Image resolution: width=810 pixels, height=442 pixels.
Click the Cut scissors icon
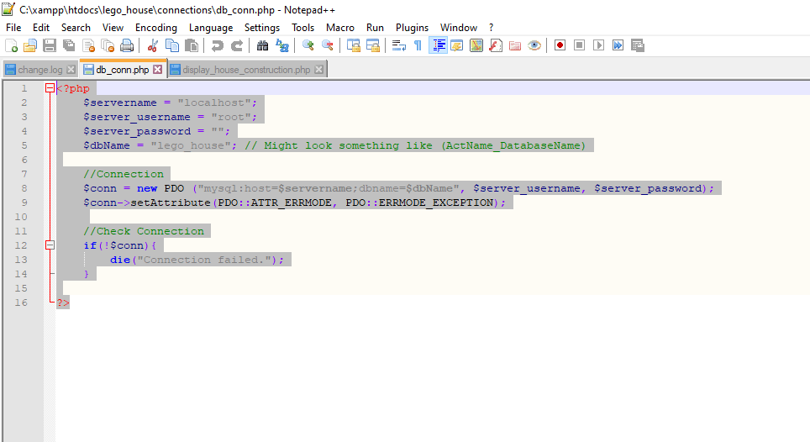(152, 45)
